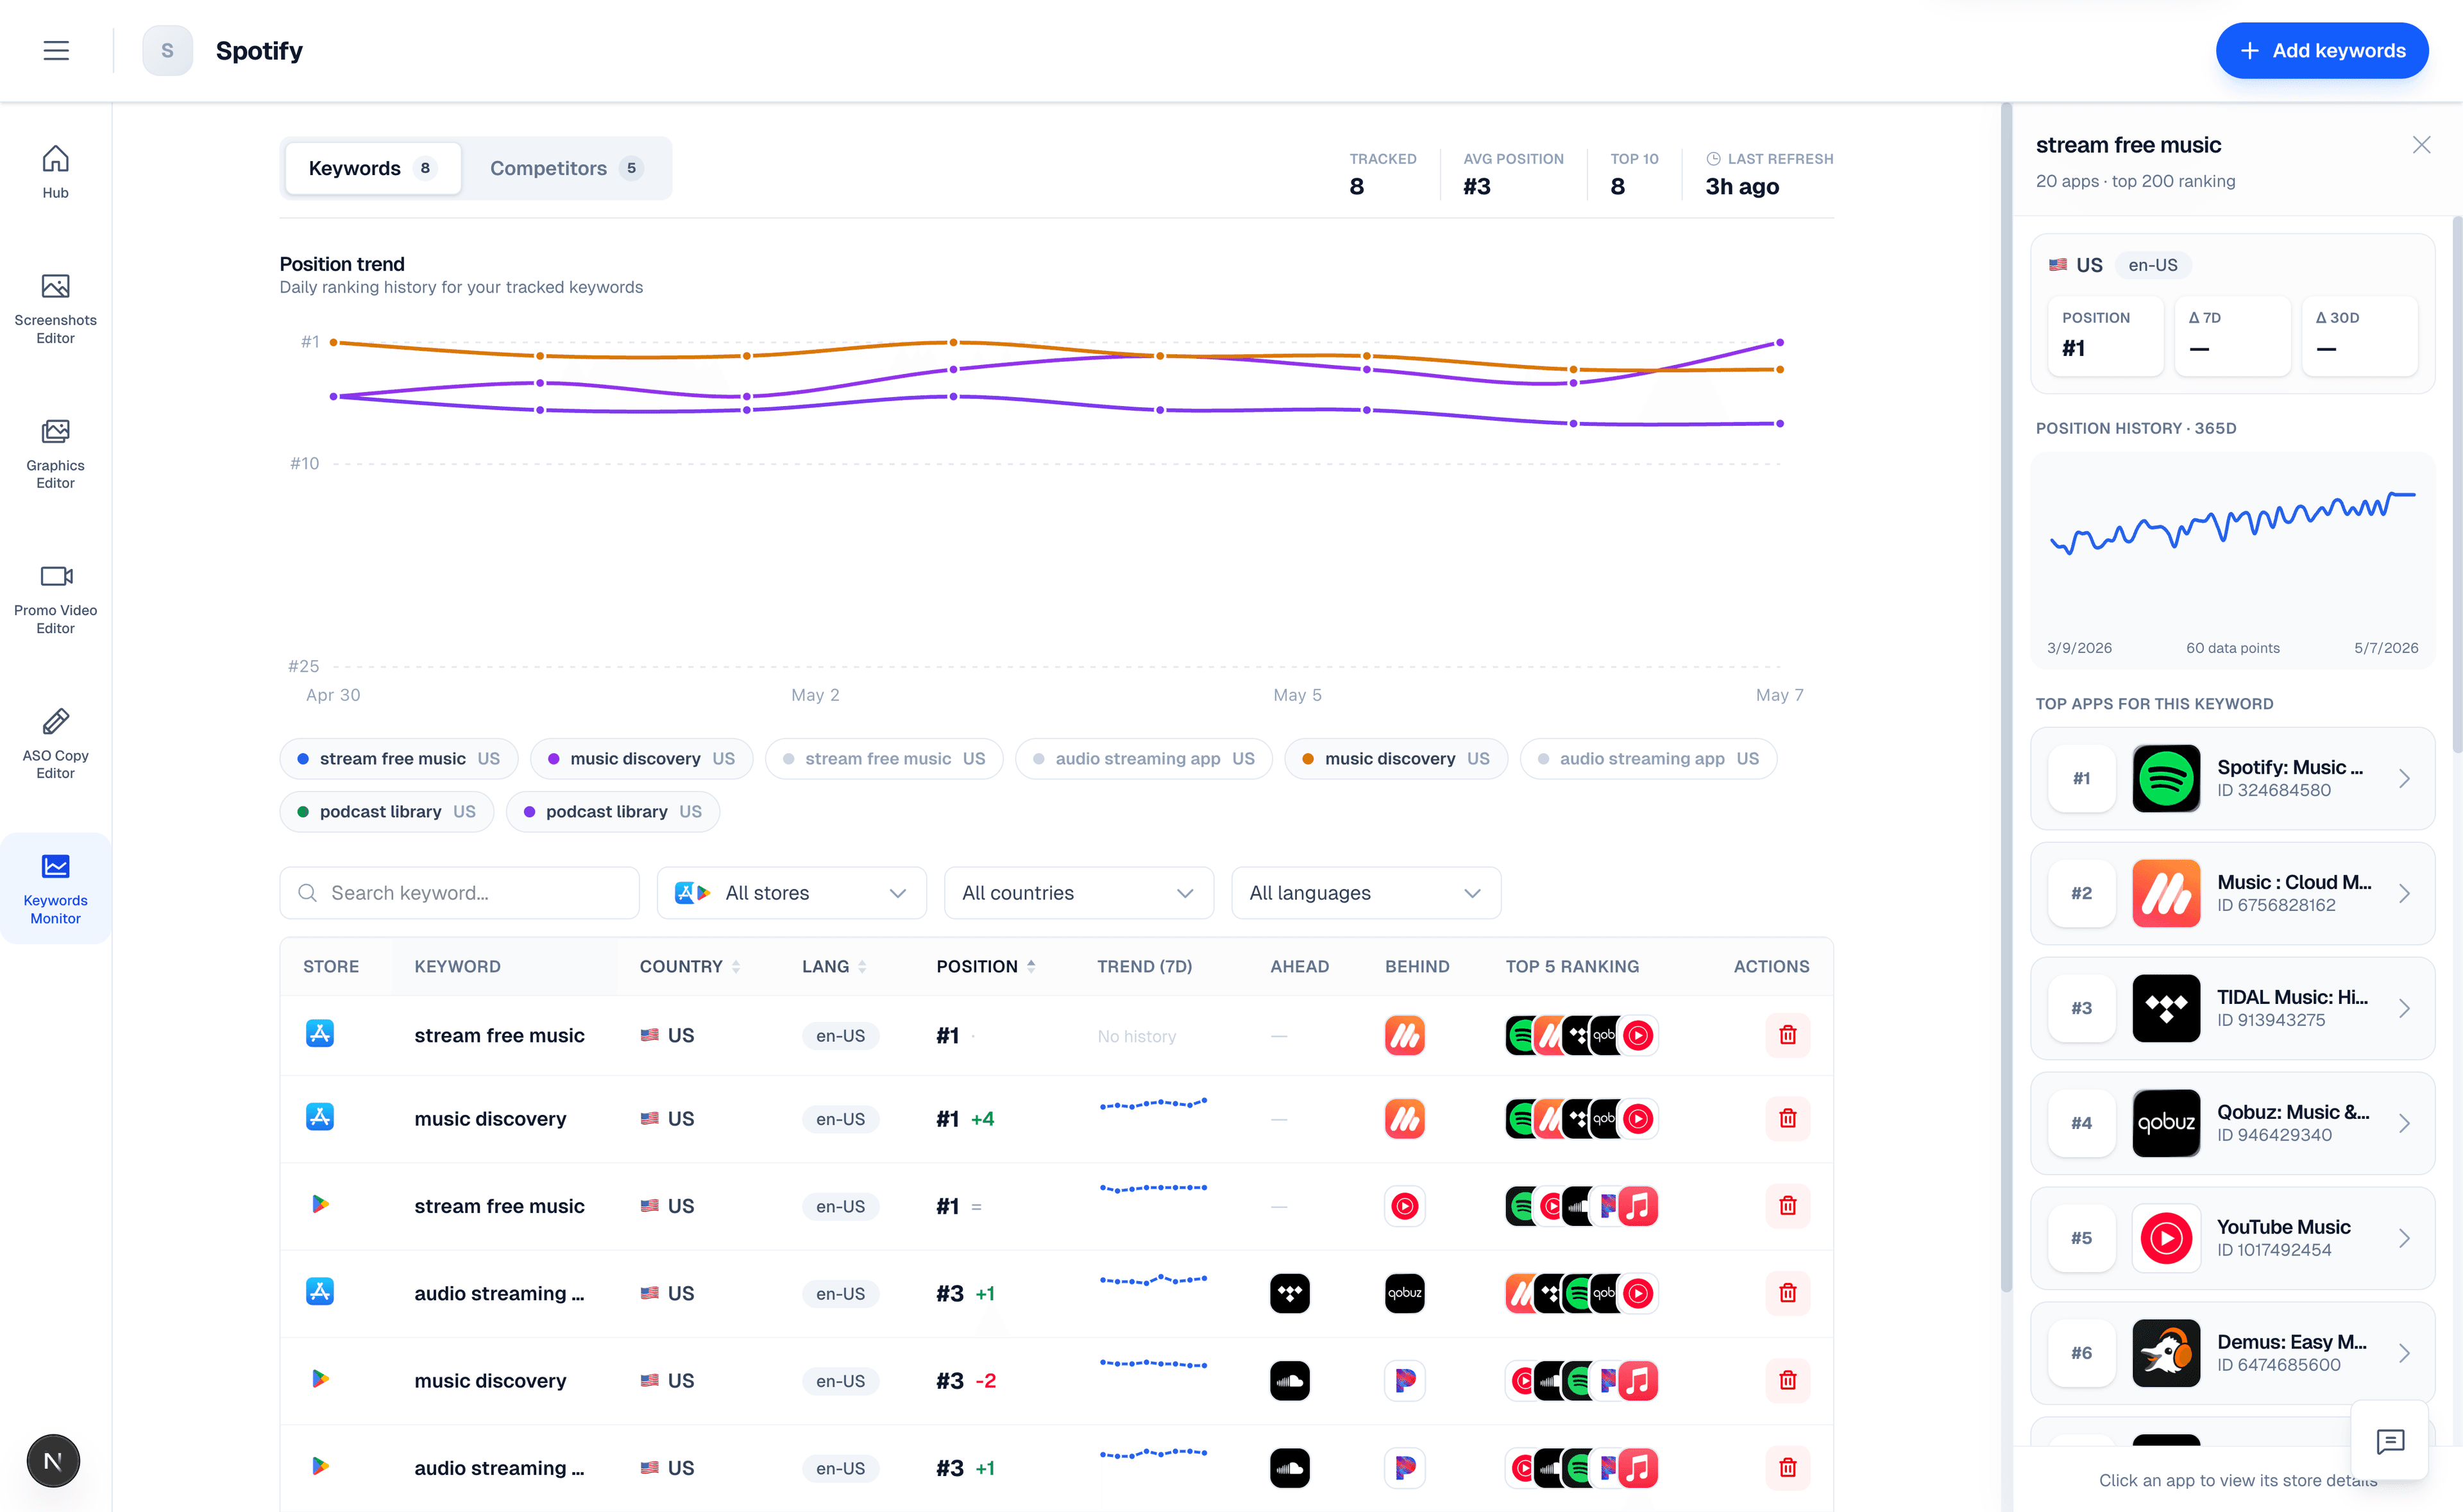The height and width of the screenshot is (1512, 2463).
Task: Toggle the purple-dot music discovery US chip
Action: pos(642,759)
